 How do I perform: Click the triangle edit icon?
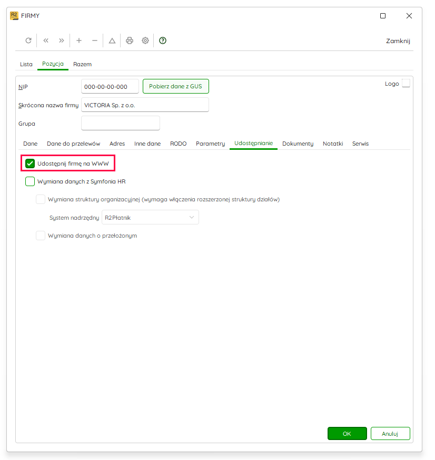pyautogui.click(x=112, y=40)
